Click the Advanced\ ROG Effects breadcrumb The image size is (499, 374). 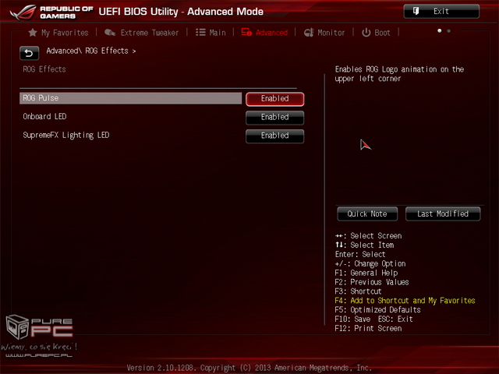(x=90, y=51)
